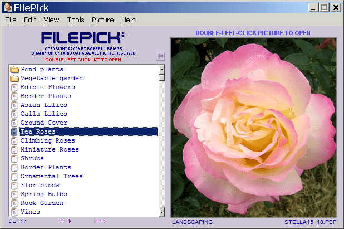Click the Rock Garden document icon
Image resolution: width=344 pixels, height=229 pixels.
point(14,203)
